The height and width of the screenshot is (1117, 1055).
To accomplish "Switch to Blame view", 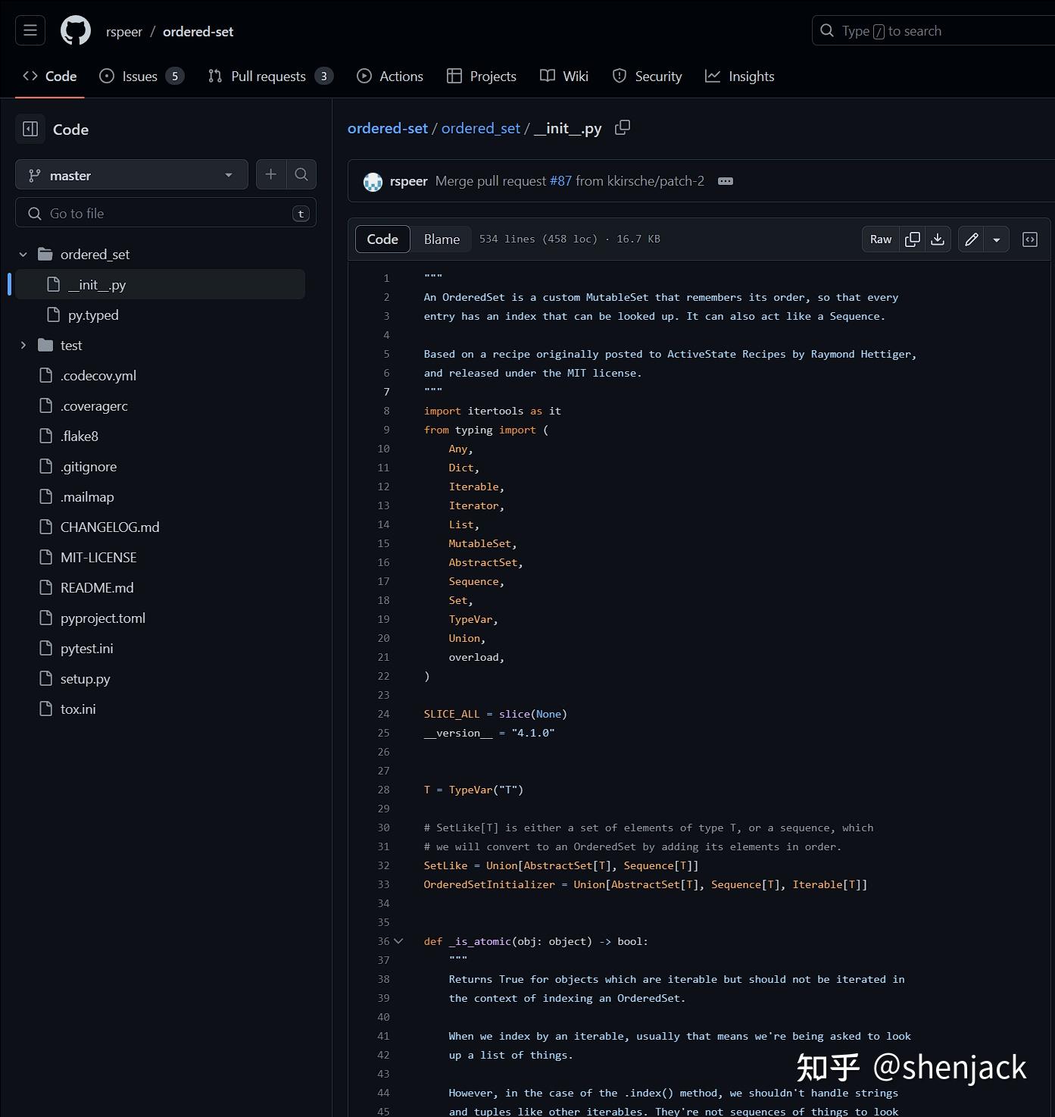I will point(442,239).
